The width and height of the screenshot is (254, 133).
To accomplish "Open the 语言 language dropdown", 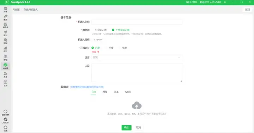I will (x=137, y=58).
